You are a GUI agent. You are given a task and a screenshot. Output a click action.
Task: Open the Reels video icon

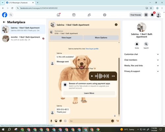tap(74, 15)
